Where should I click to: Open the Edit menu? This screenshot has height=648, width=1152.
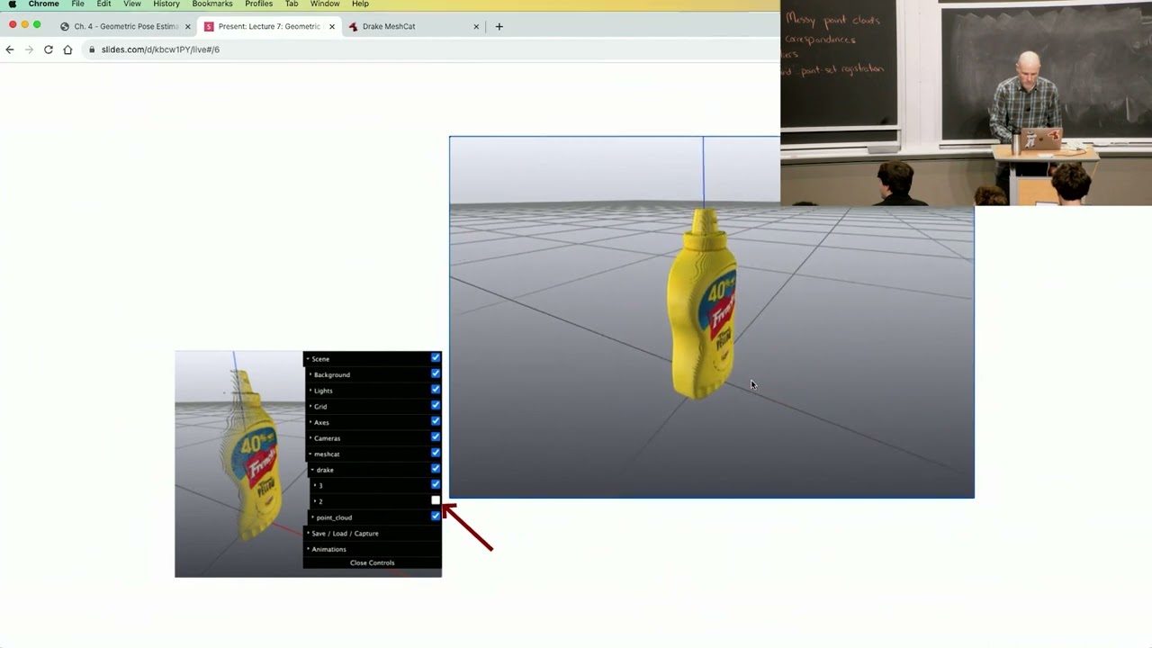point(103,4)
